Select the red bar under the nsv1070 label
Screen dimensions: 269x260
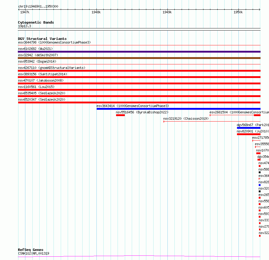(258, 153)
